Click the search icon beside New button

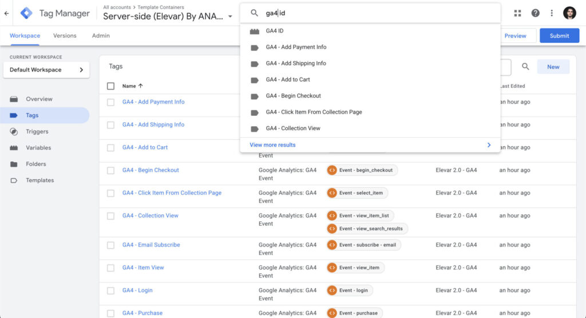pos(525,67)
